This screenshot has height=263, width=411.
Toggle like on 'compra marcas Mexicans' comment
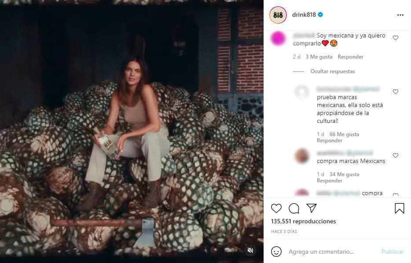395,156
